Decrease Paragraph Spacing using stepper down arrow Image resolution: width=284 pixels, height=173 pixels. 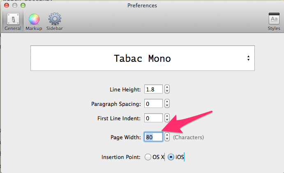167,105
